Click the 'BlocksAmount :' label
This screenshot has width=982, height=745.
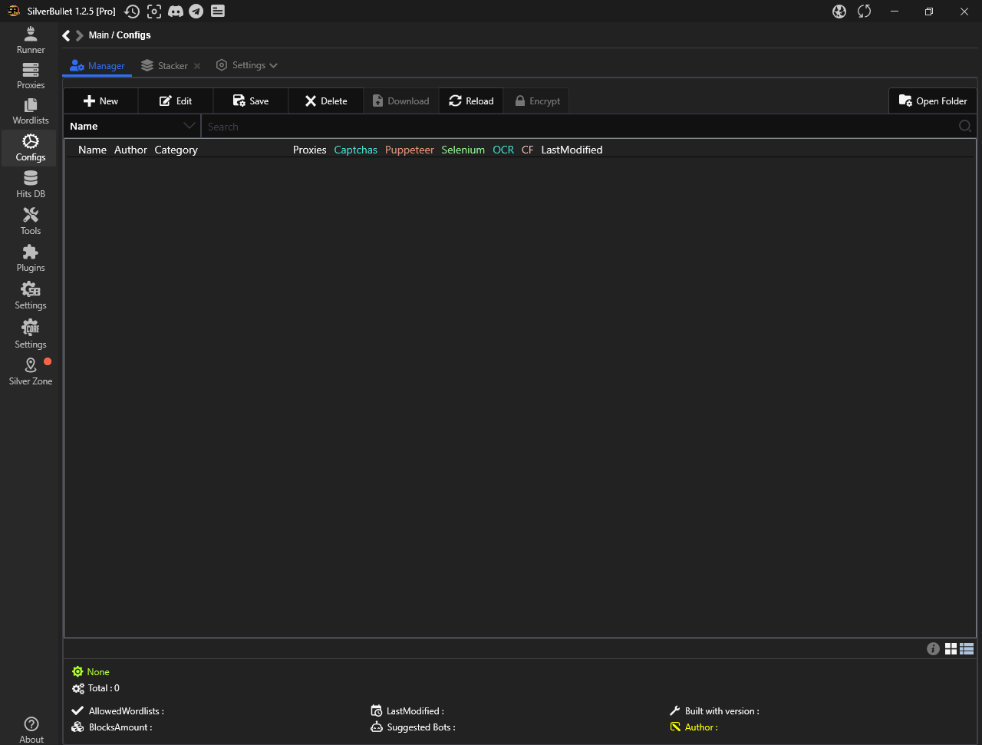point(120,727)
